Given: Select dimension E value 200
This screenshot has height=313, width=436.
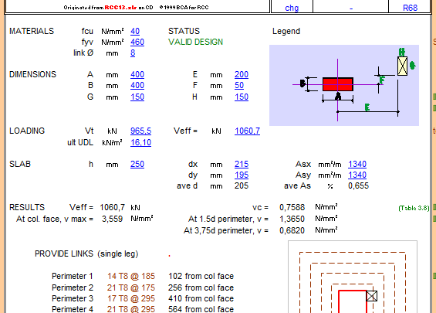Looking at the screenshot, I should pos(242,75).
